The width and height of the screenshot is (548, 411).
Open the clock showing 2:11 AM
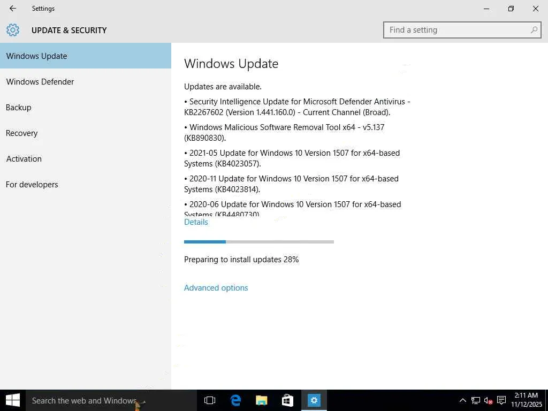[x=526, y=400]
